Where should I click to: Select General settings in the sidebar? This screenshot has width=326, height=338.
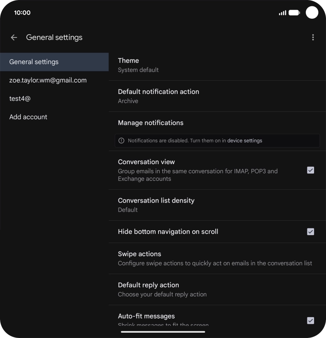pyautogui.click(x=54, y=62)
